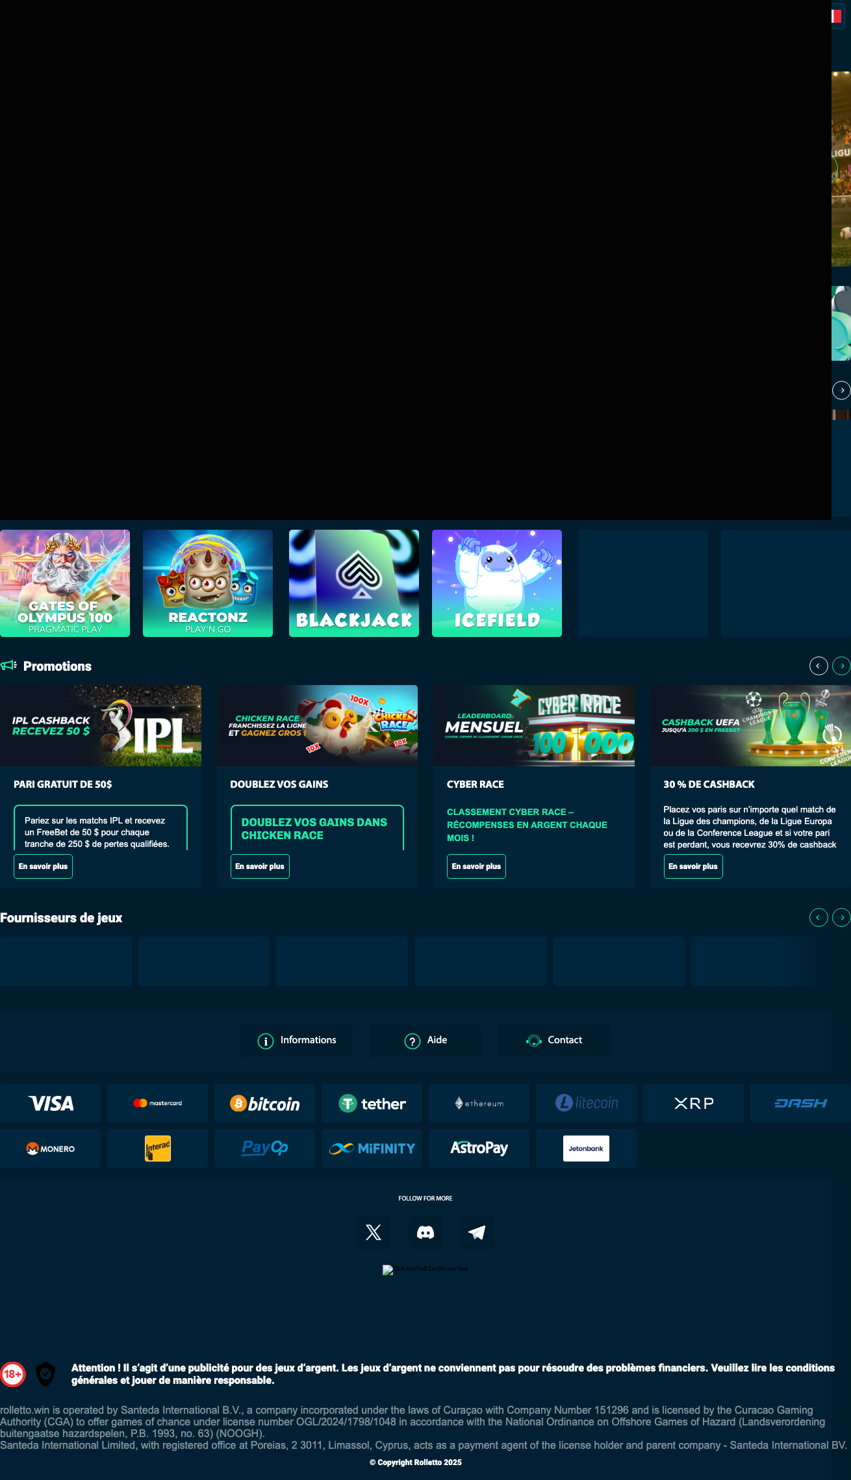Screen dimensions: 851x1480
Task: Open the IPL Cashback promotion banner
Action: (x=101, y=725)
